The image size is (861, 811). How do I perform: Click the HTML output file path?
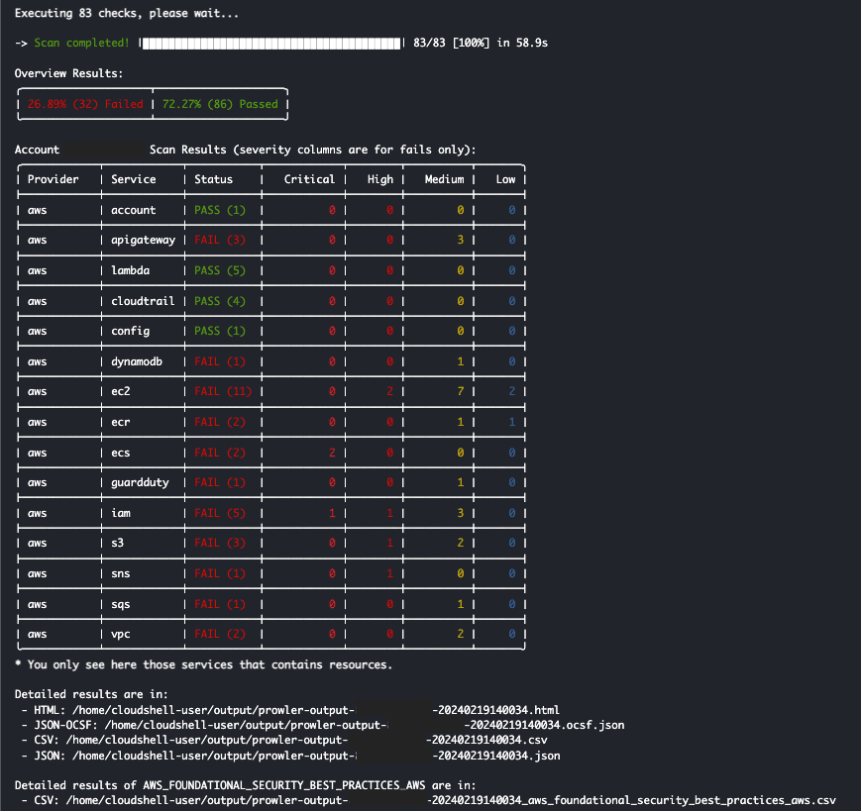(x=316, y=710)
